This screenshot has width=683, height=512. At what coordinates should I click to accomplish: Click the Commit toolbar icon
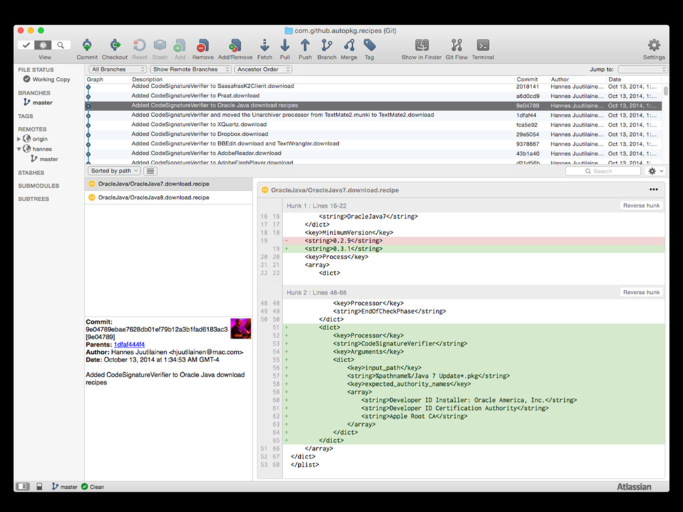[x=87, y=46]
